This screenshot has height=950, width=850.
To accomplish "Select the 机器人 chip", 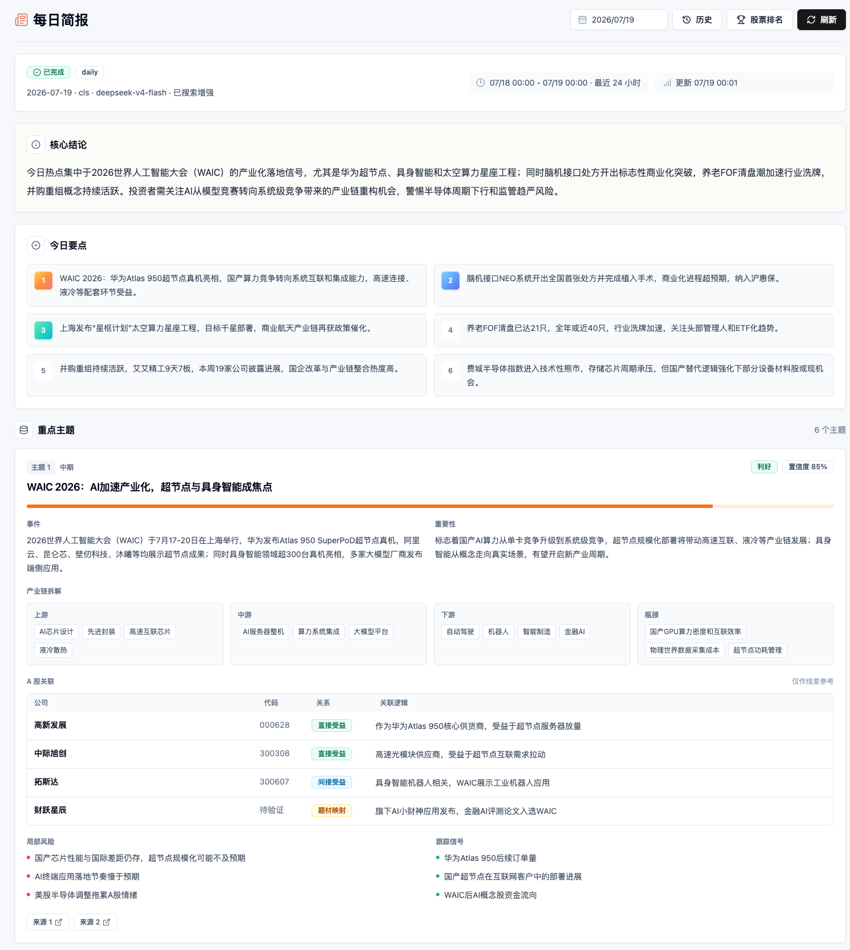I will click(499, 632).
